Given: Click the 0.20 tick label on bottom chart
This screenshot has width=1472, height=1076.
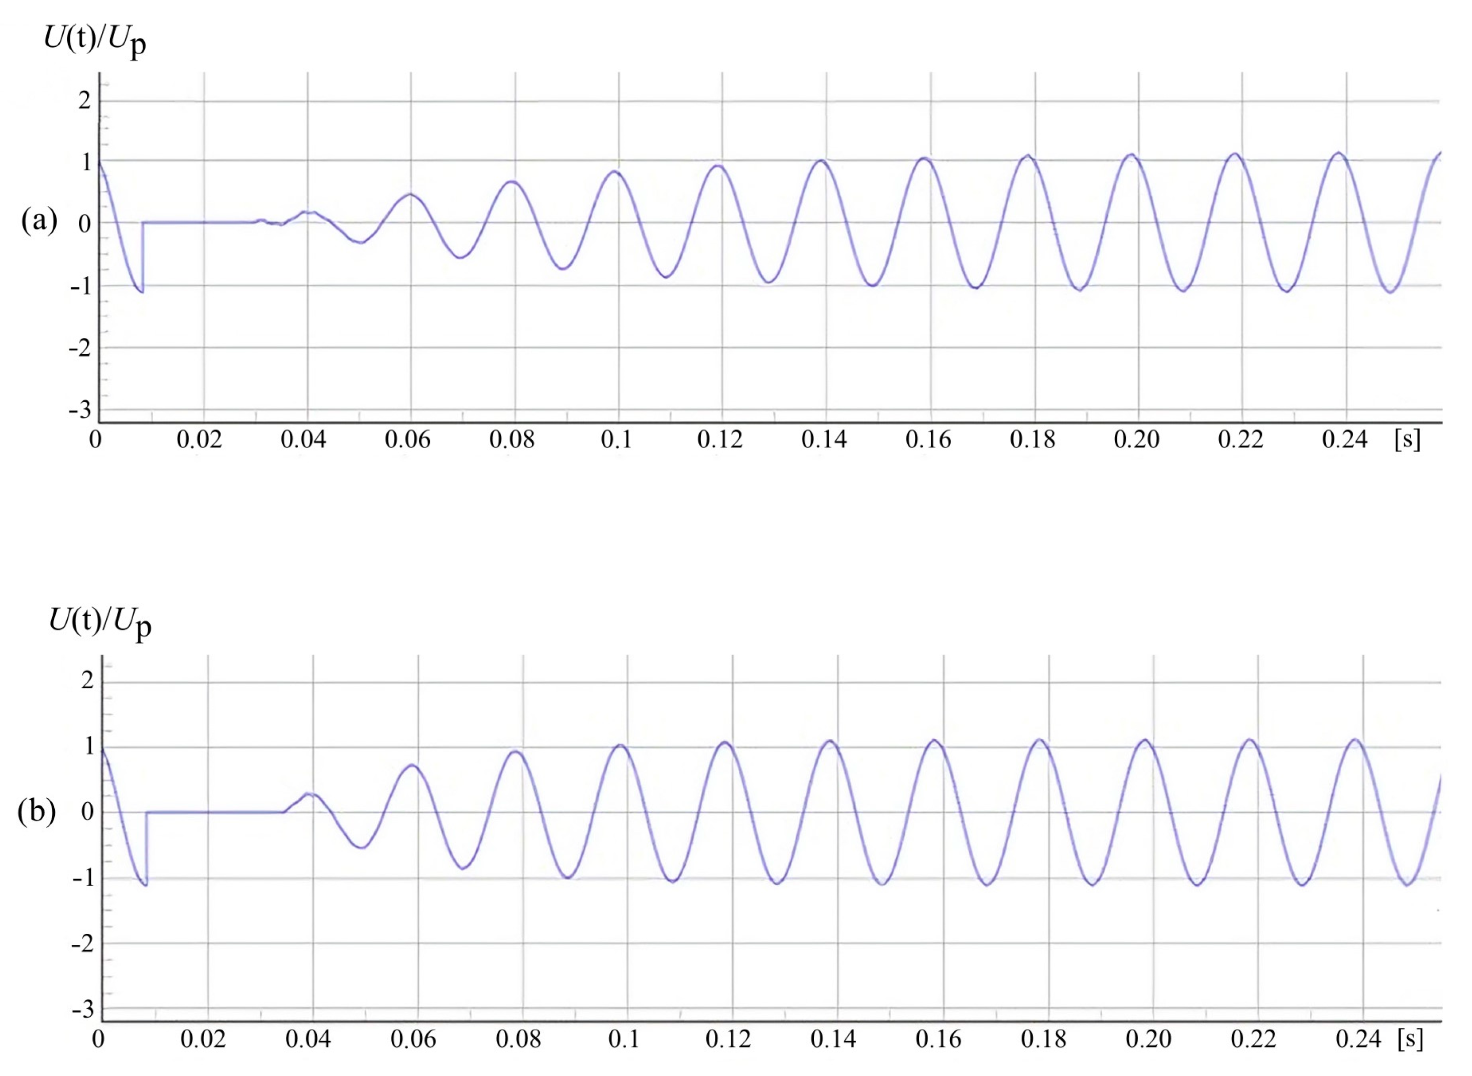Looking at the screenshot, I should point(1149,1039).
